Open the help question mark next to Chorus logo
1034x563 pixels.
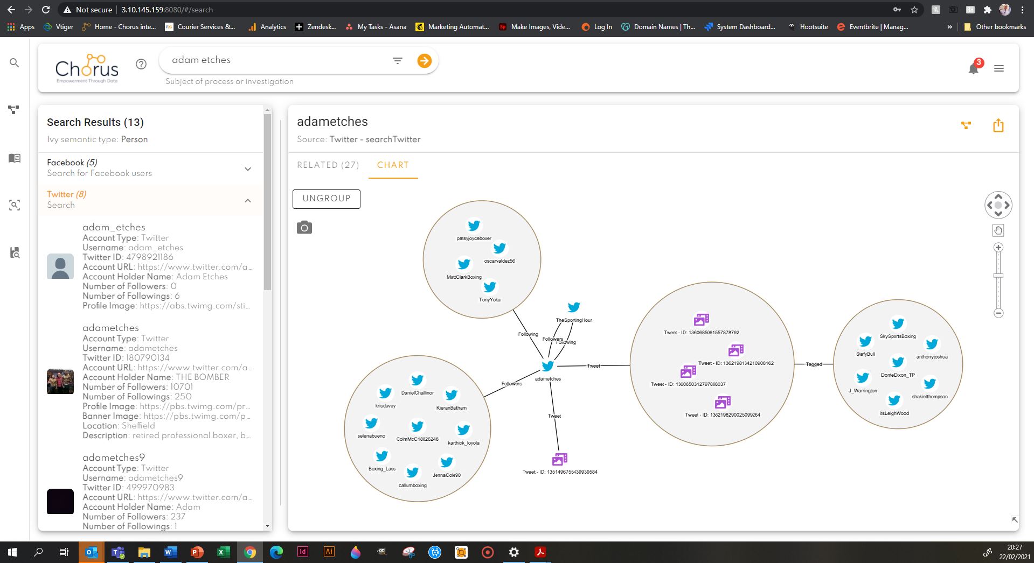(x=141, y=64)
